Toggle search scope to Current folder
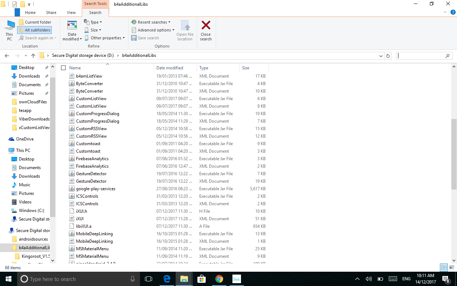Image resolution: width=457 pixels, height=286 pixels. [35, 22]
